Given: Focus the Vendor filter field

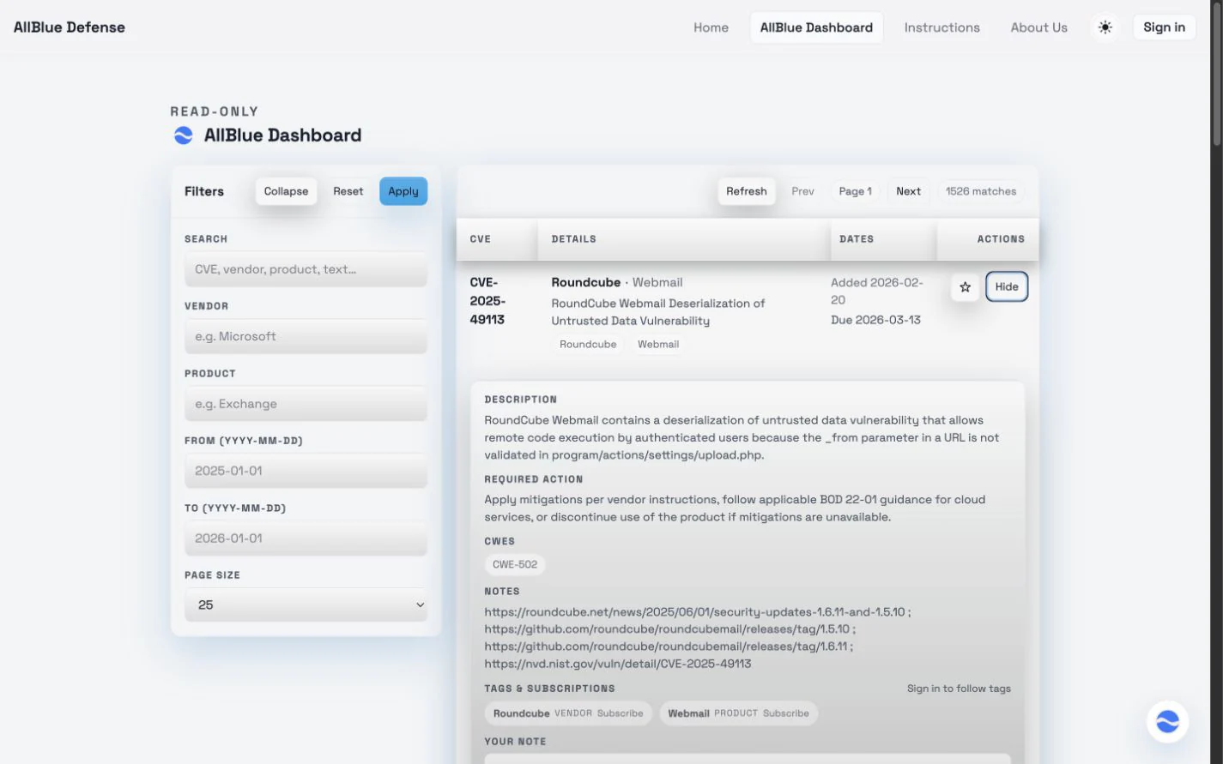Looking at the screenshot, I should [306, 336].
